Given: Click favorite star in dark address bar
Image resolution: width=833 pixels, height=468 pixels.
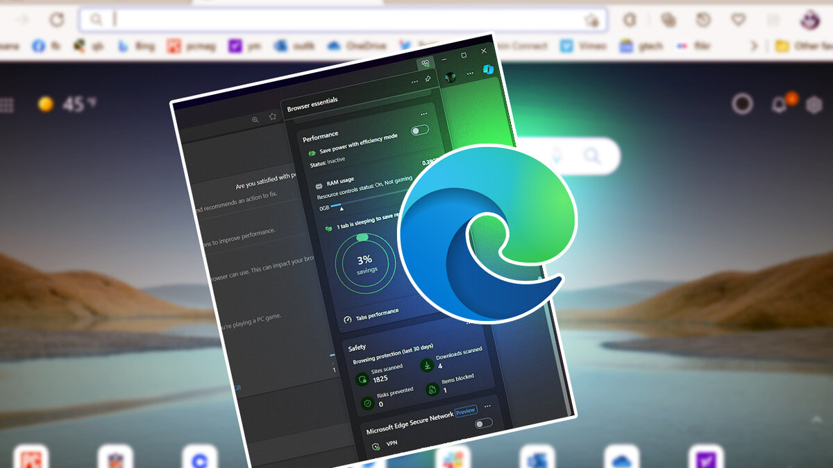Looking at the screenshot, I should pyautogui.click(x=273, y=116).
